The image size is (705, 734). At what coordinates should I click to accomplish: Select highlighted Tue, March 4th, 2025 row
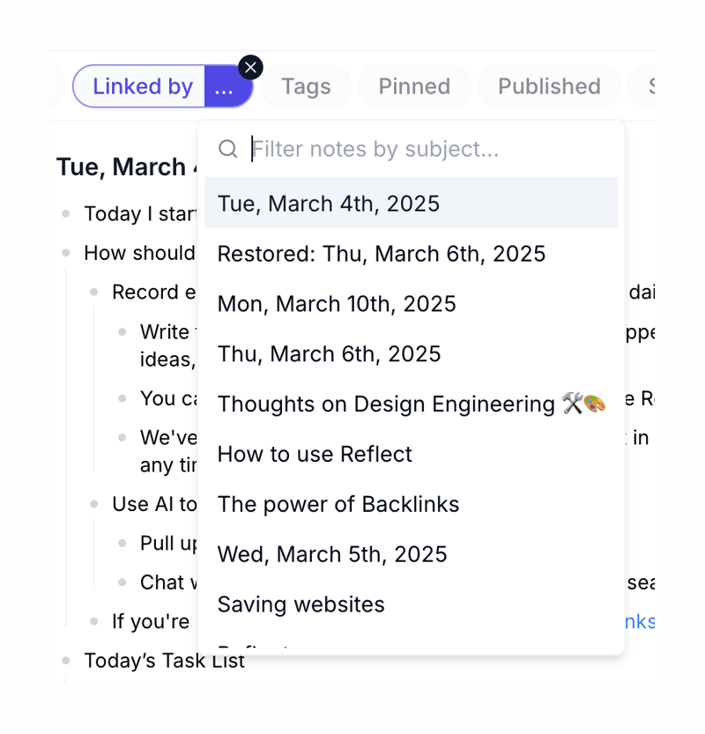328,204
